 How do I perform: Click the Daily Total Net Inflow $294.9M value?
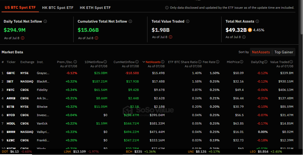[14, 30]
